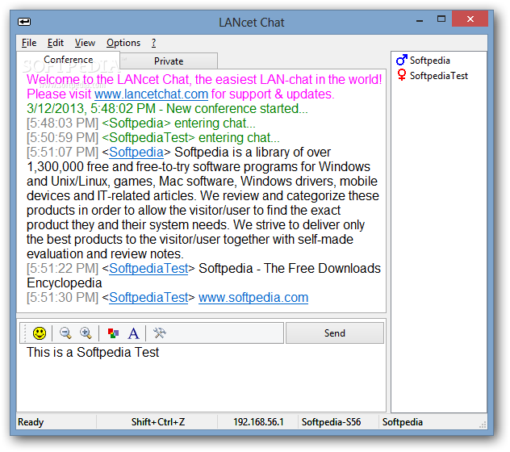Click the status bar resize grip

click(483, 425)
